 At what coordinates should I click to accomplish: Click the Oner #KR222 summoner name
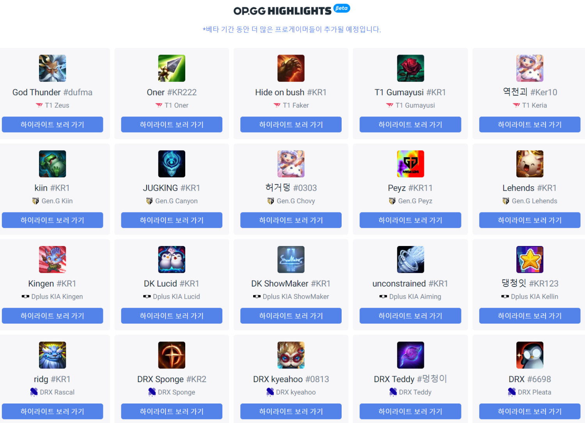point(172,92)
